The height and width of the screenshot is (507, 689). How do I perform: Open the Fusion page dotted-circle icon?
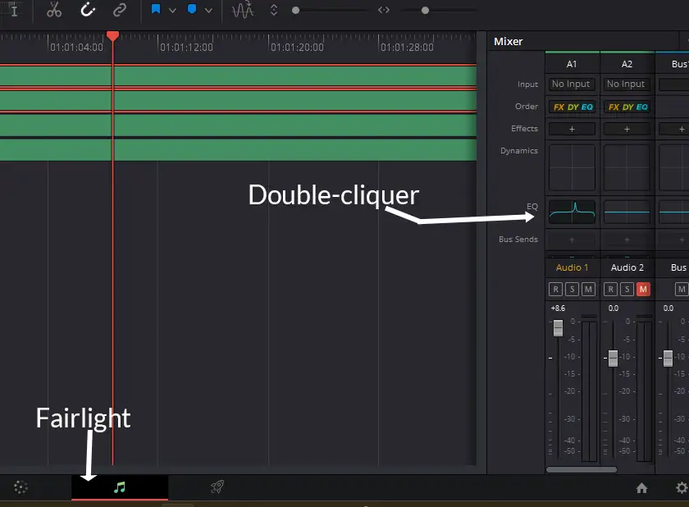pyautogui.click(x=21, y=488)
